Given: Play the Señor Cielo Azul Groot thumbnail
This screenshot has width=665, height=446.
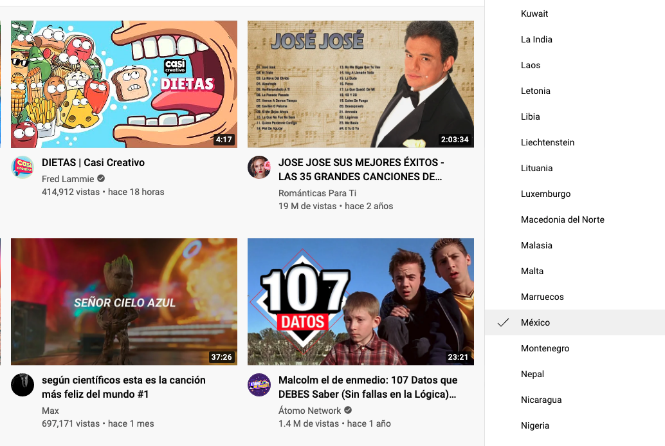Looking at the screenshot, I should pyautogui.click(x=124, y=301).
